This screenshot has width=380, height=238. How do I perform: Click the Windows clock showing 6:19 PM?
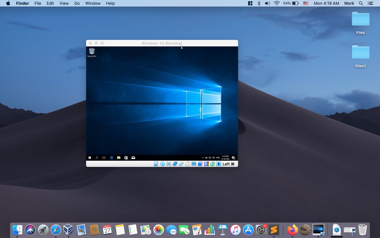(225, 158)
